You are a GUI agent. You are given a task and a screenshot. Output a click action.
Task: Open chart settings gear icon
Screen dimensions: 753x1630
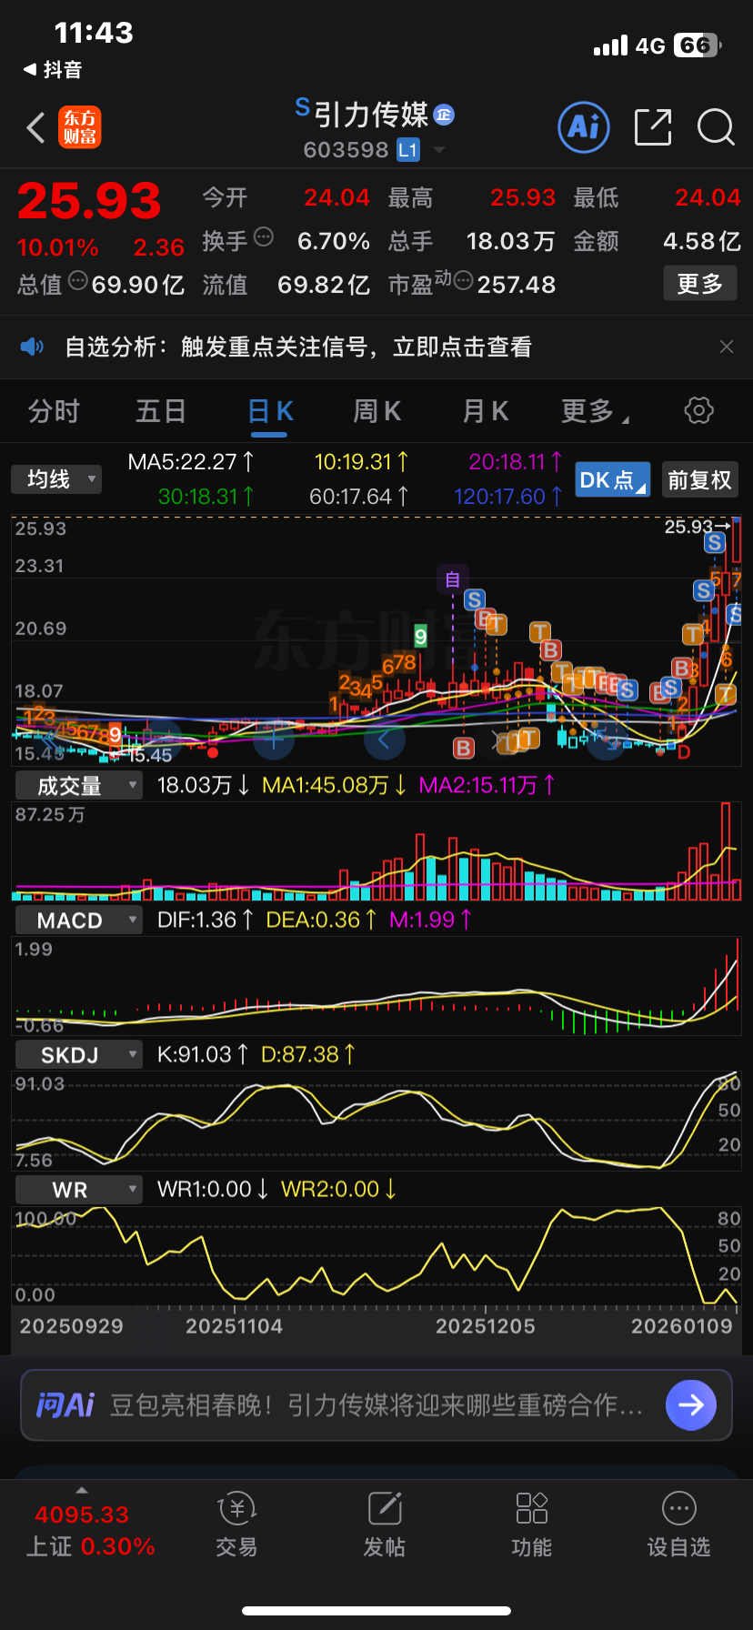(x=698, y=410)
